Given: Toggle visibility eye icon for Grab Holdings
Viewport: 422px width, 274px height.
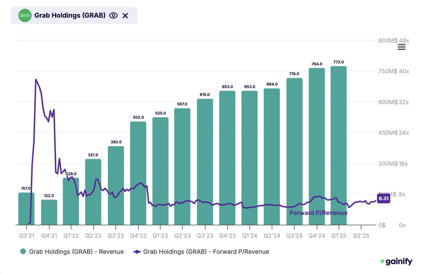Looking at the screenshot, I should [x=113, y=15].
